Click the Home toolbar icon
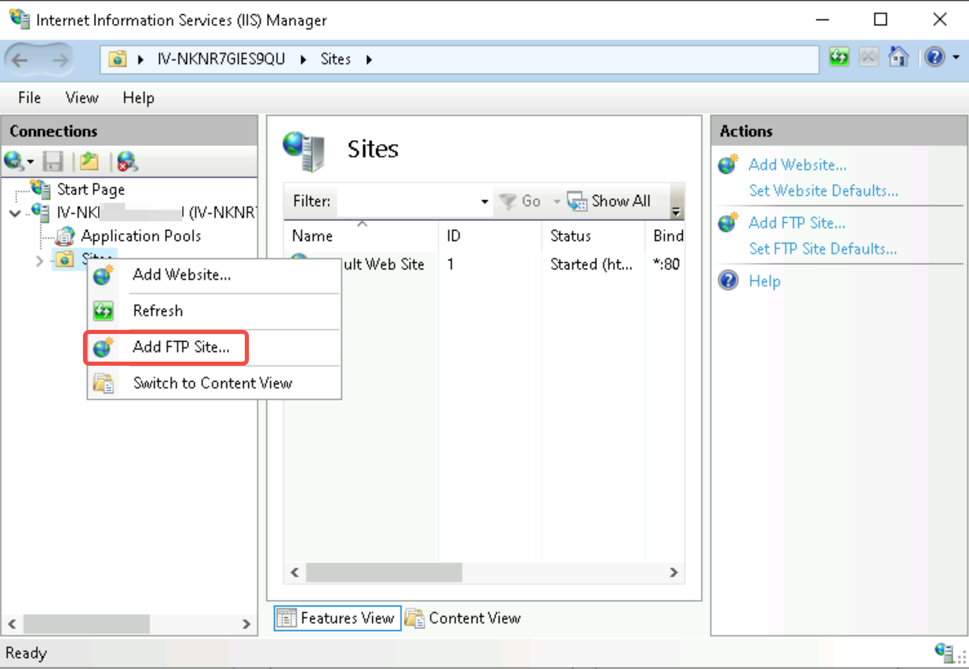The width and height of the screenshot is (969, 669). 898,57
